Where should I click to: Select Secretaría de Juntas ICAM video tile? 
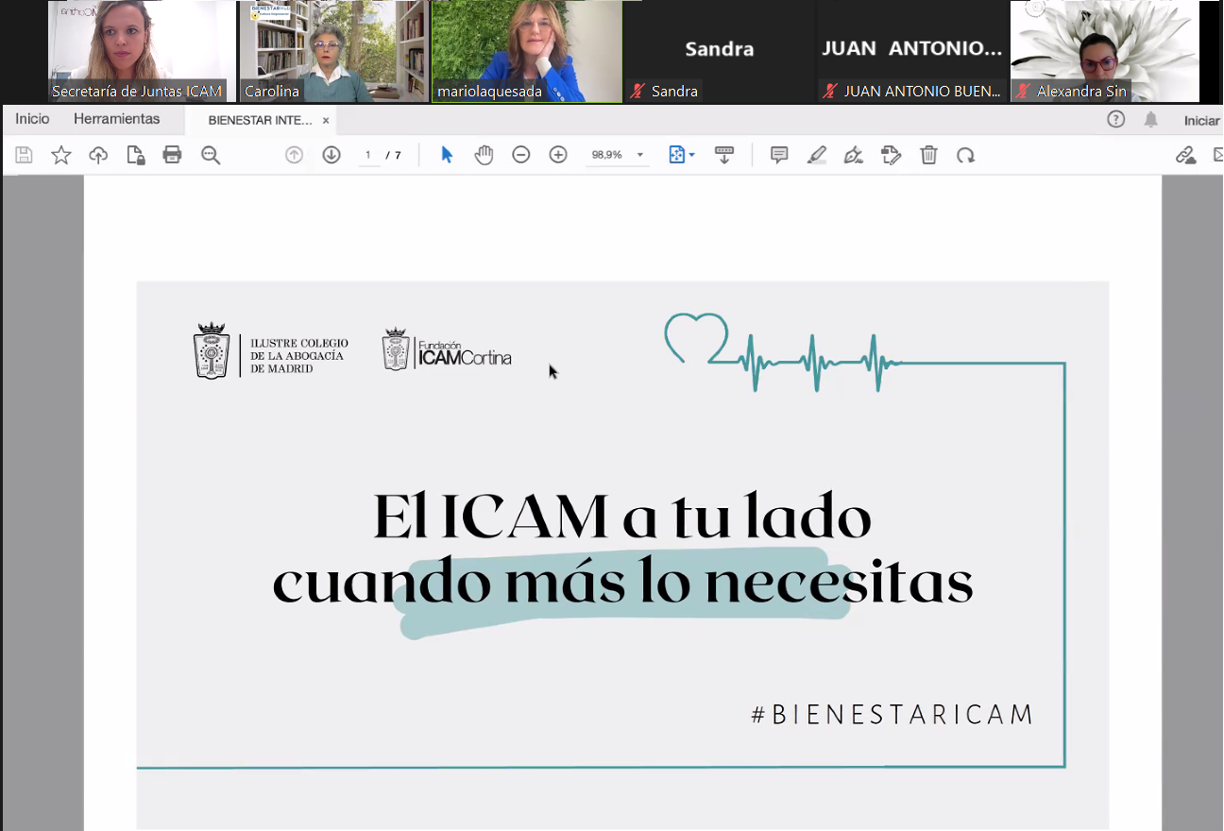point(142,51)
